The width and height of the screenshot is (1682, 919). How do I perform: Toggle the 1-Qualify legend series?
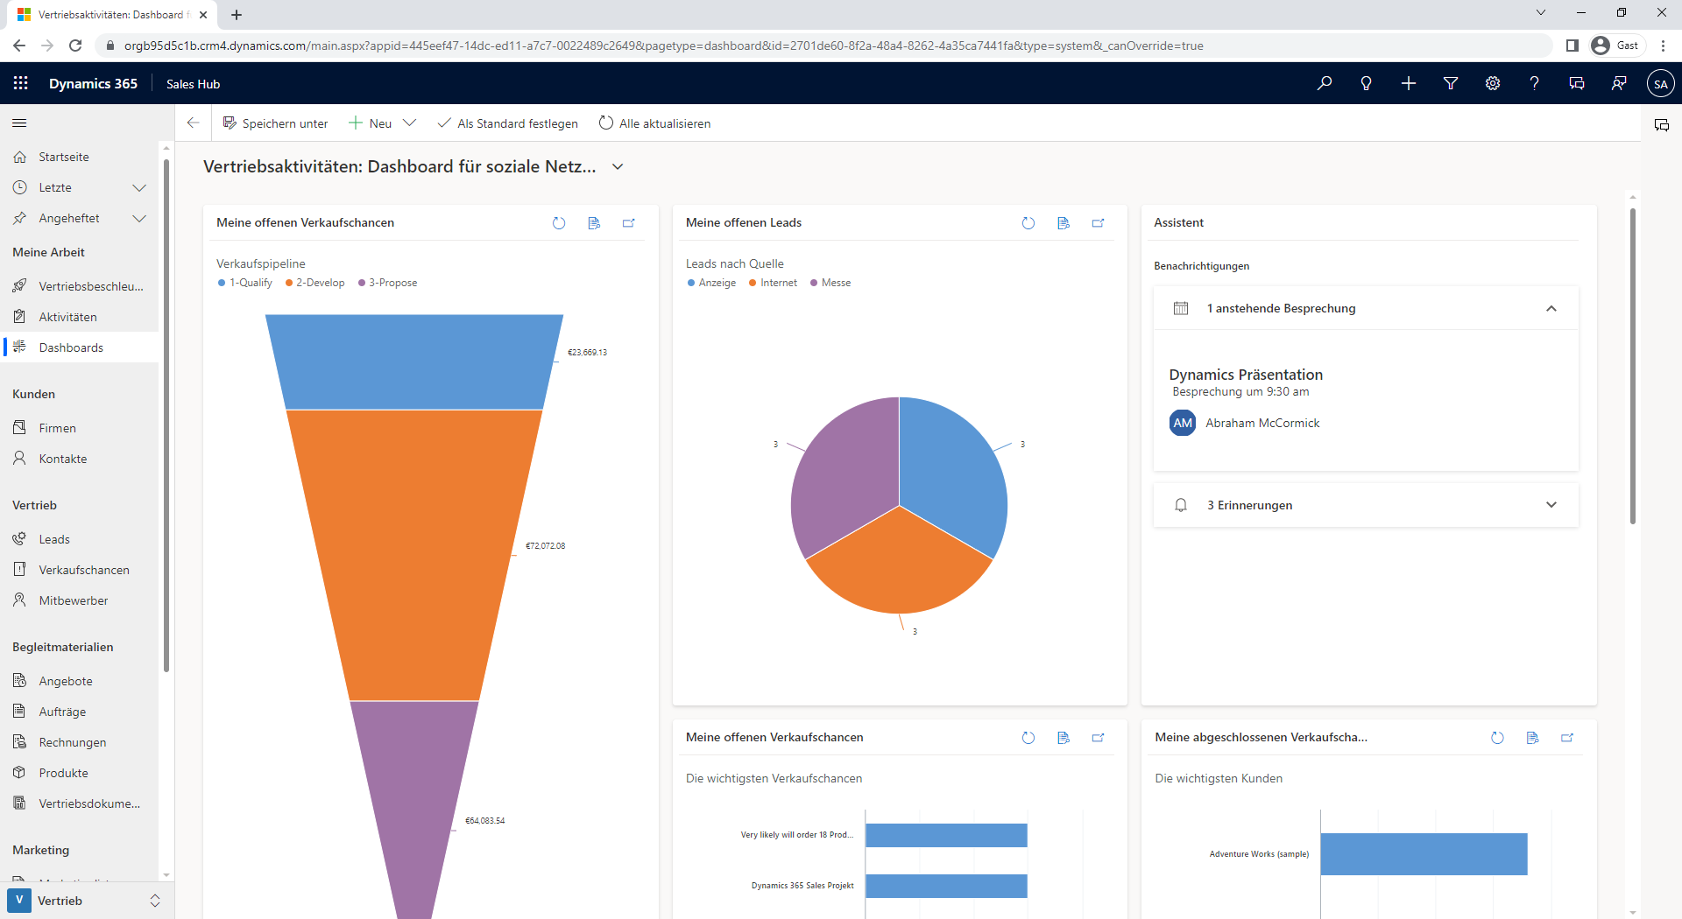pos(244,283)
